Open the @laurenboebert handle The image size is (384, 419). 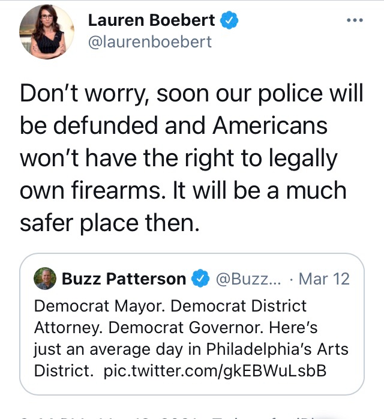coord(150,42)
